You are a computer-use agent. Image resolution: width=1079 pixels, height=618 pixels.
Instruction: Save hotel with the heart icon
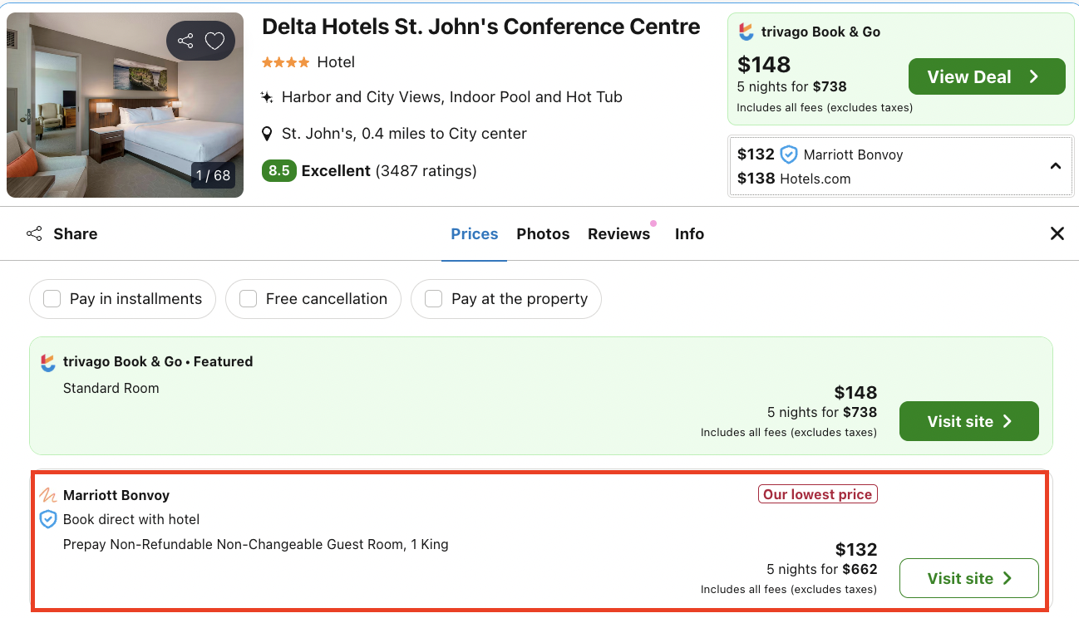pyautogui.click(x=215, y=41)
